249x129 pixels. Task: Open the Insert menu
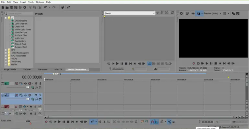pyautogui.click(x=23, y=2)
